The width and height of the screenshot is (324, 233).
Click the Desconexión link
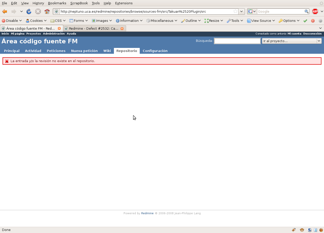tap(312, 34)
